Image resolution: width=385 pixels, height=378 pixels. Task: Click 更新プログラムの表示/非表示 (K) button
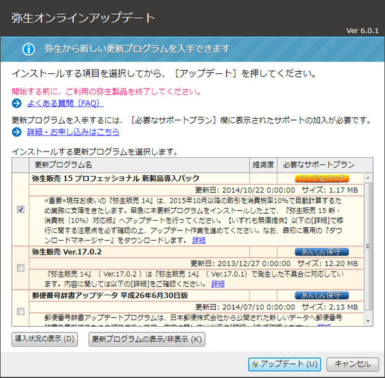147,339
